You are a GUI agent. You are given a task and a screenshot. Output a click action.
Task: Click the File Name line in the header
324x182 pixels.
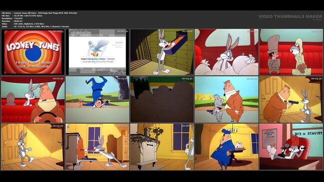(39, 13)
